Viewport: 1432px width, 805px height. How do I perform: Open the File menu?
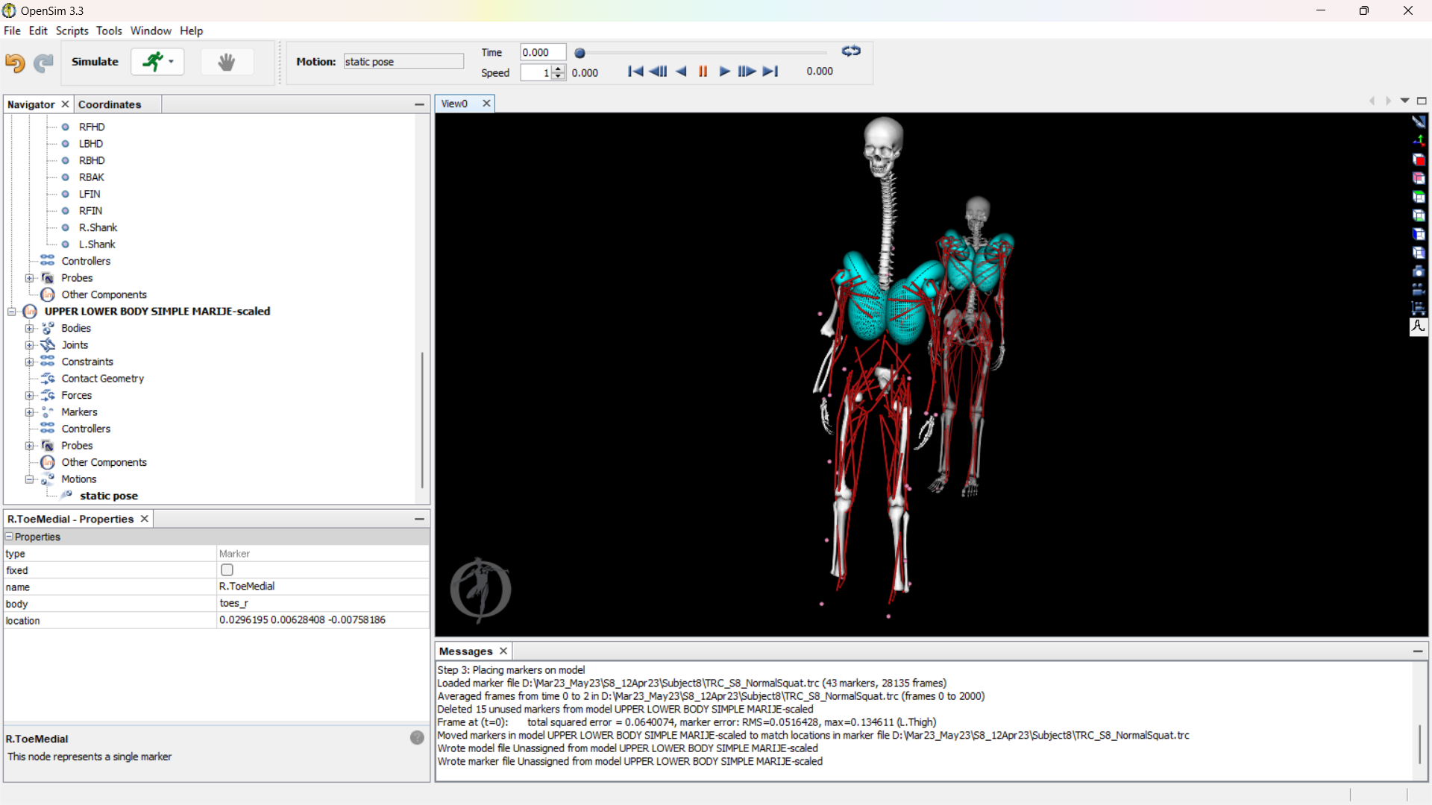12,31
